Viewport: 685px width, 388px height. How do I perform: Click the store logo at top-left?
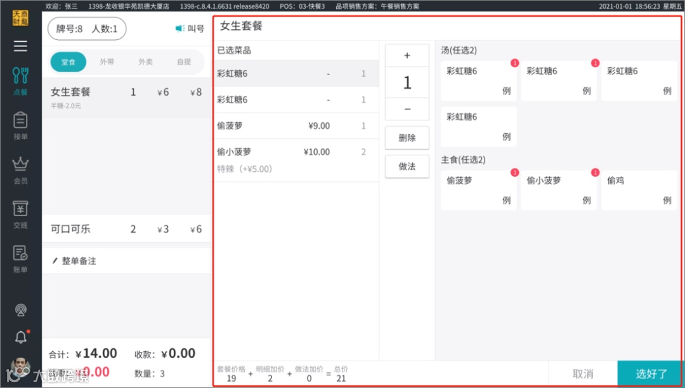(x=20, y=18)
